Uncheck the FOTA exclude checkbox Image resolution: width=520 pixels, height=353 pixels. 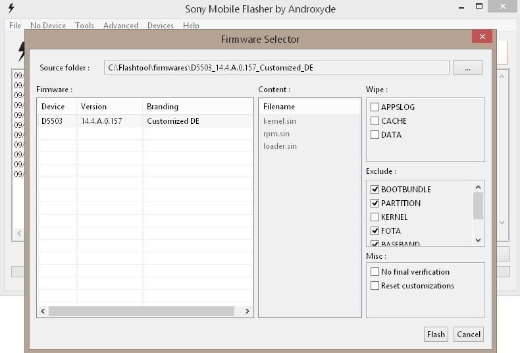click(375, 231)
